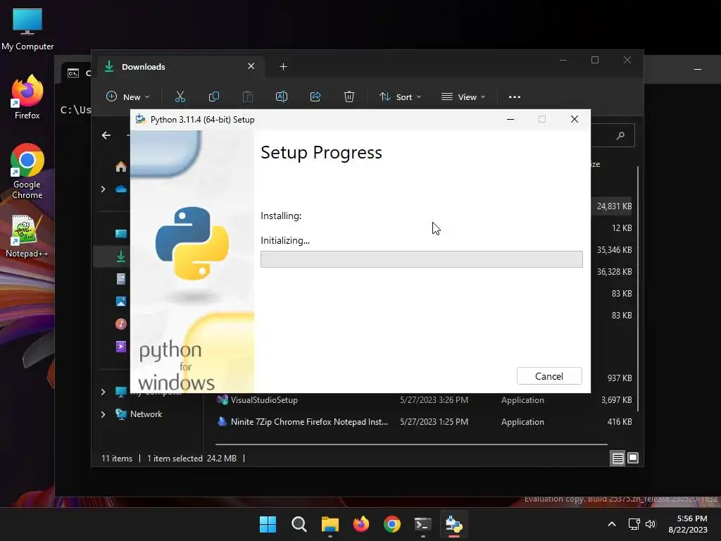Expand the My Computer tree node
This screenshot has height=541, width=721.
103,392
